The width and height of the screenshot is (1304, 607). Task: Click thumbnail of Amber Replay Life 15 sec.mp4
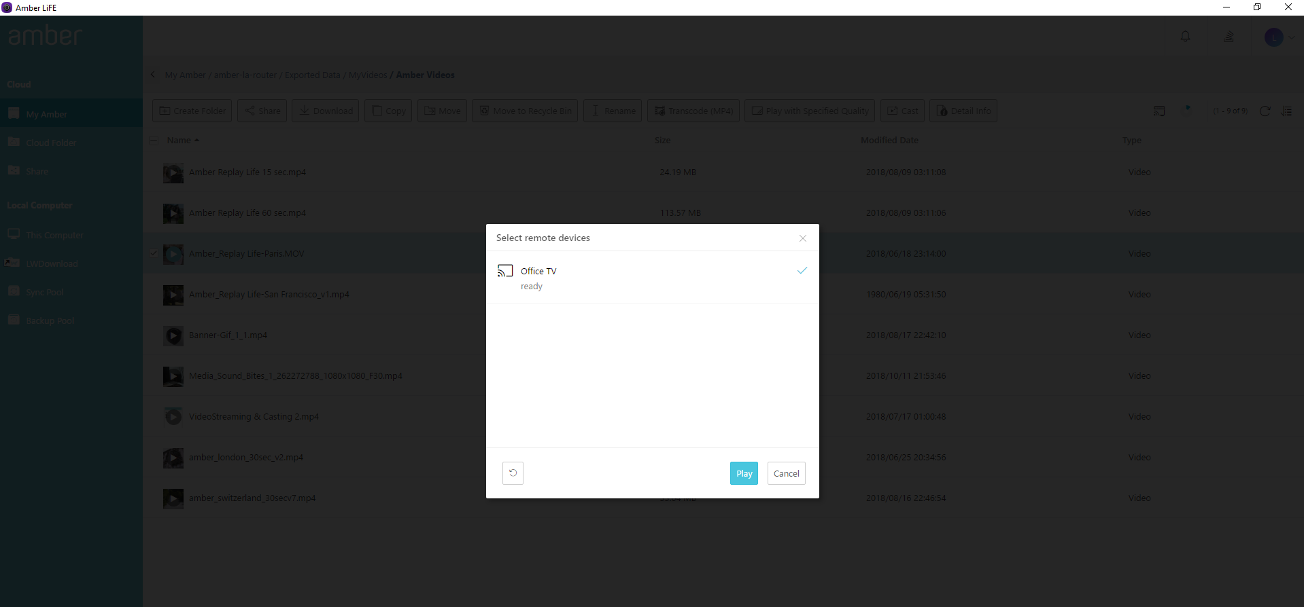click(x=173, y=172)
